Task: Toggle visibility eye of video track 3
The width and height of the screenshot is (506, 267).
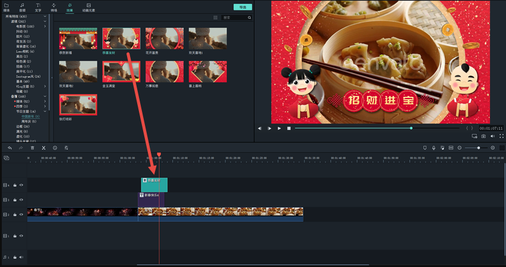Action: [21, 200]
